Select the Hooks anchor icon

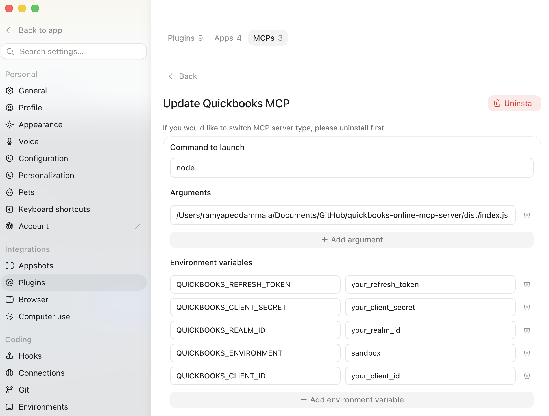[10, 356]
